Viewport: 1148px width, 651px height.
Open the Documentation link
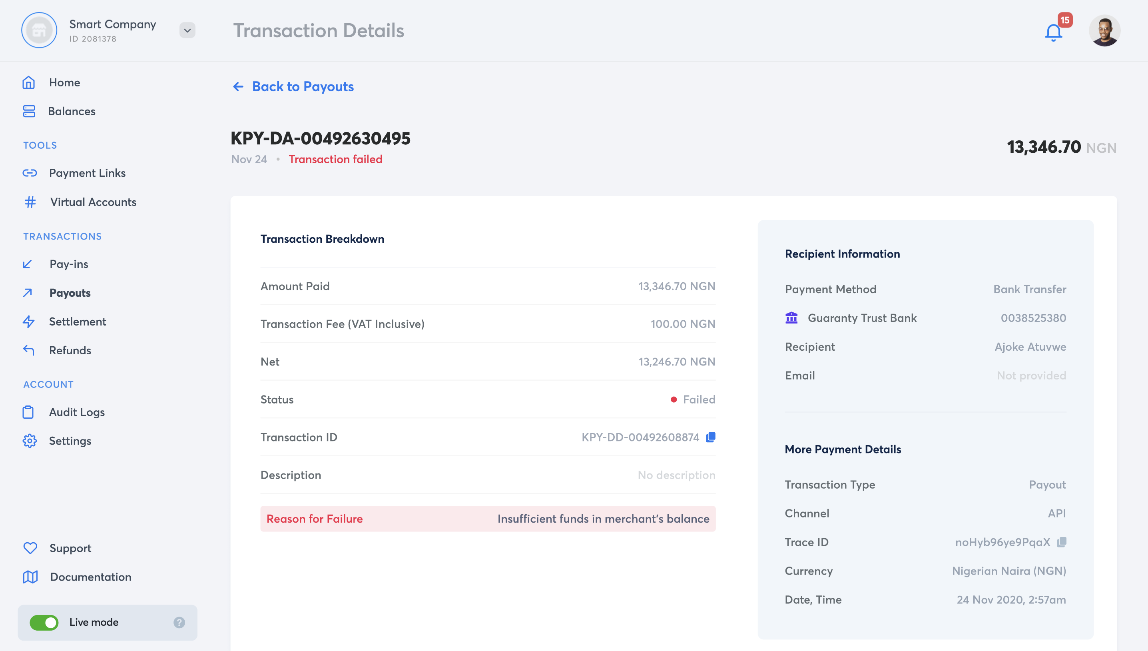point(90,577)
